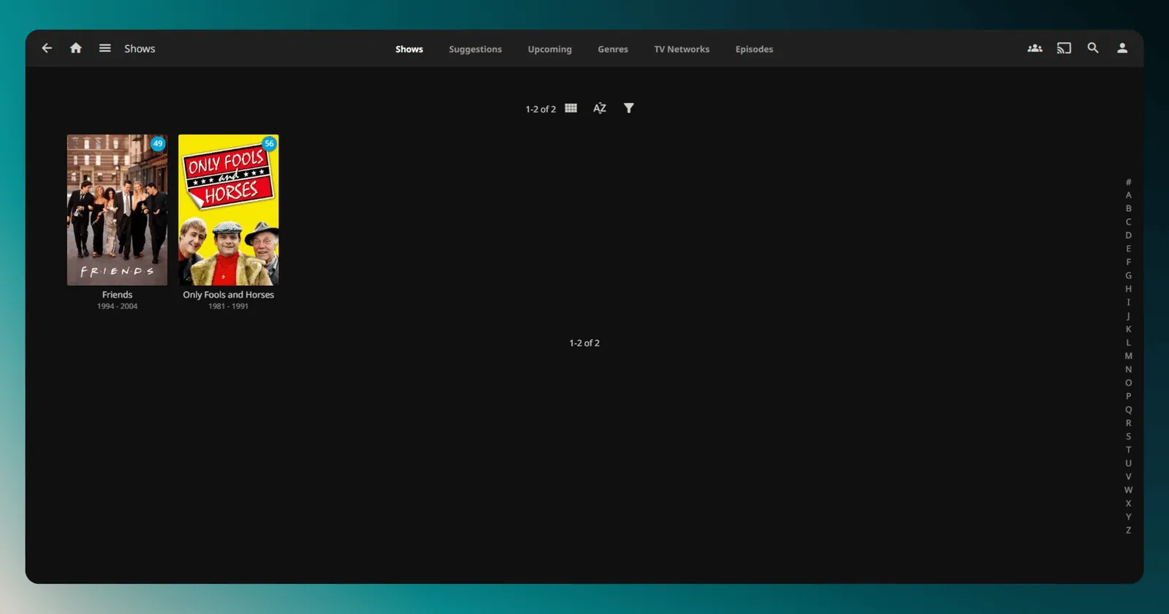Jump to letter O in alphabet picker
This screenshot has width=1169, height=614.
point(1129,383)
